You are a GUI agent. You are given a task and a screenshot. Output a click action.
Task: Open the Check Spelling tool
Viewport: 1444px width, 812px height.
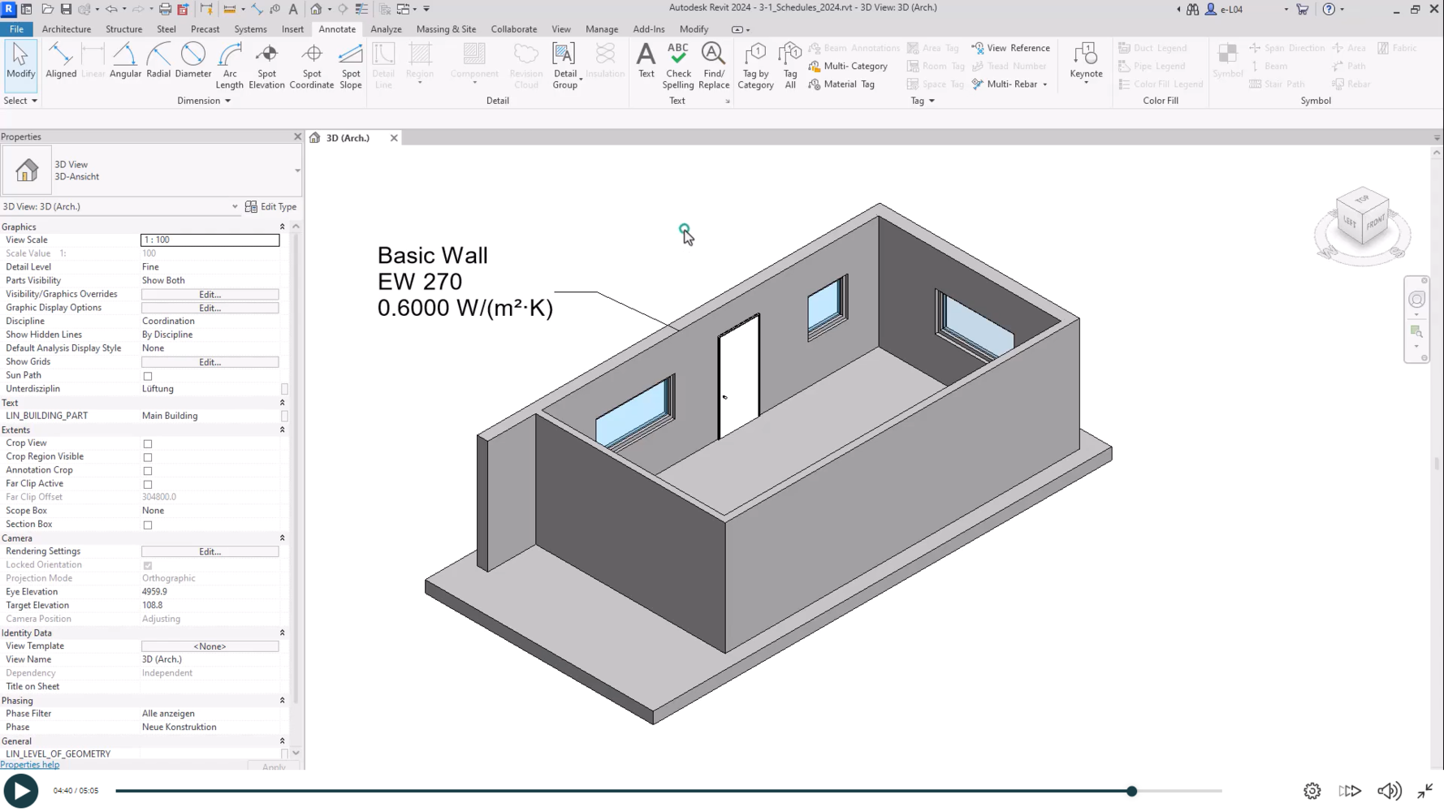tap(677, 65)
